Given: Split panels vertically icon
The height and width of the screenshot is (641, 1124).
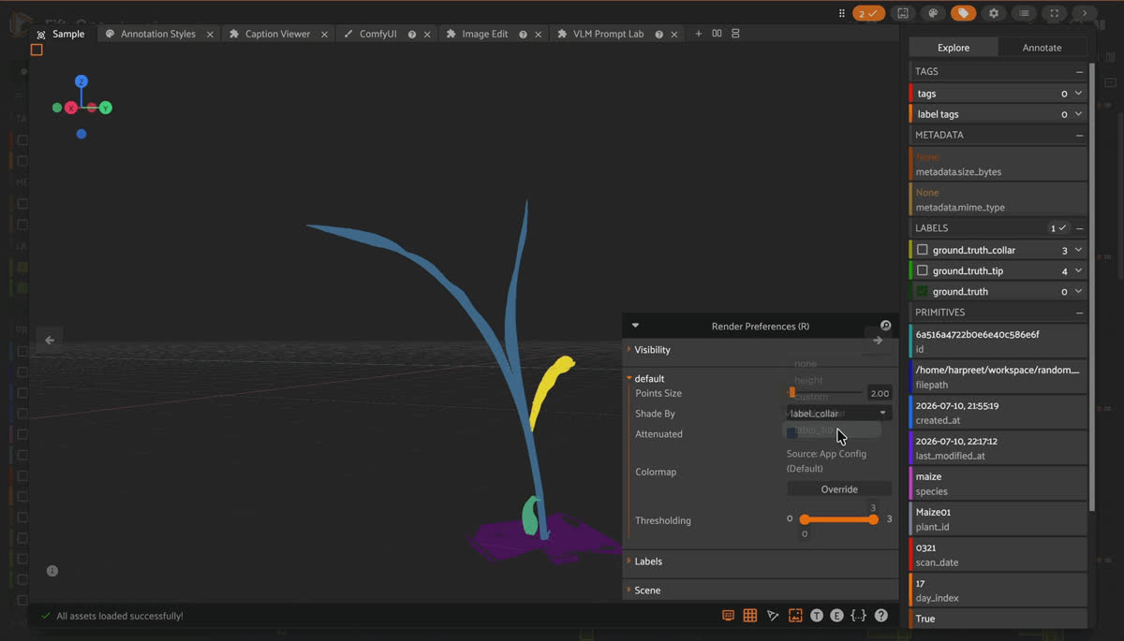Looking at the screenshot, I should [735, 34].
